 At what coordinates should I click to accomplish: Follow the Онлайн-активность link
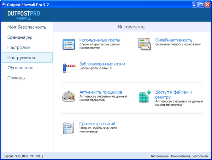click(x=173, y=40)
